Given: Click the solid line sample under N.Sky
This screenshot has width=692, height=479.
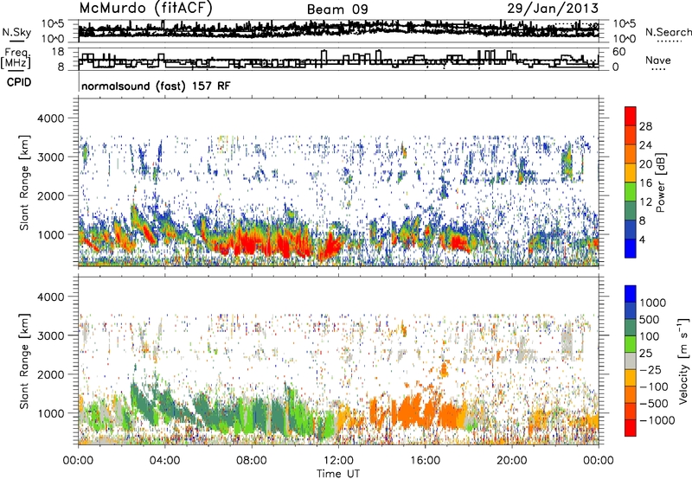Looking at the screenshot, I should click(x=16, y=41).
